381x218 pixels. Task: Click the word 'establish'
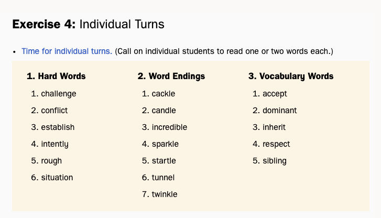[x=58, y=127]
